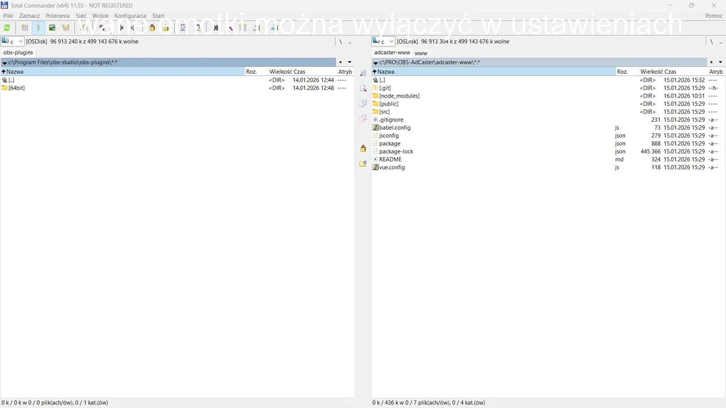The image size is (726, 408).
Task: Click the View file icon in middle bar
Action: (363, 73)
